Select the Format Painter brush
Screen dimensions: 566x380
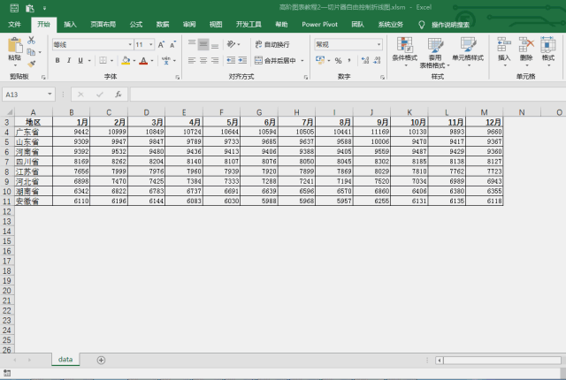32,64
